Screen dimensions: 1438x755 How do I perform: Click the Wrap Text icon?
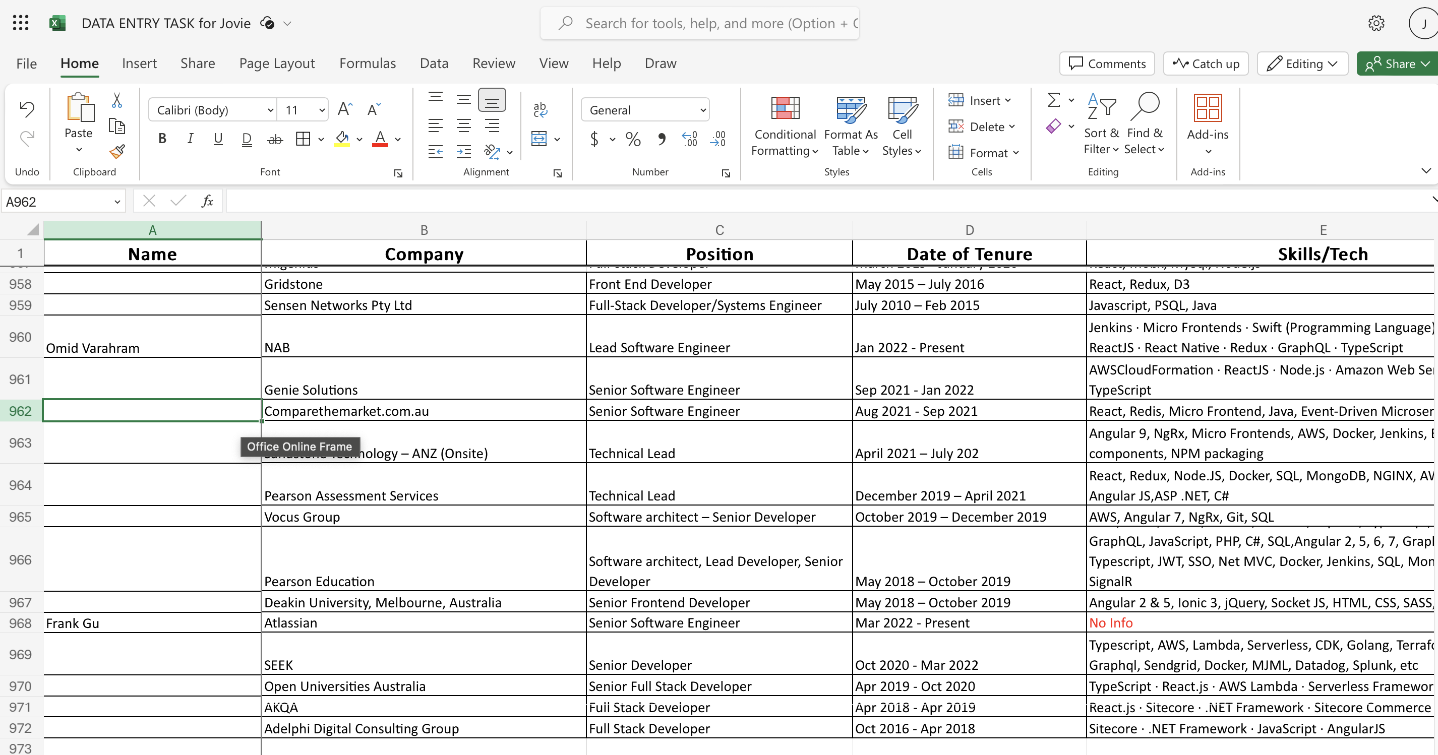pos(540,109)
